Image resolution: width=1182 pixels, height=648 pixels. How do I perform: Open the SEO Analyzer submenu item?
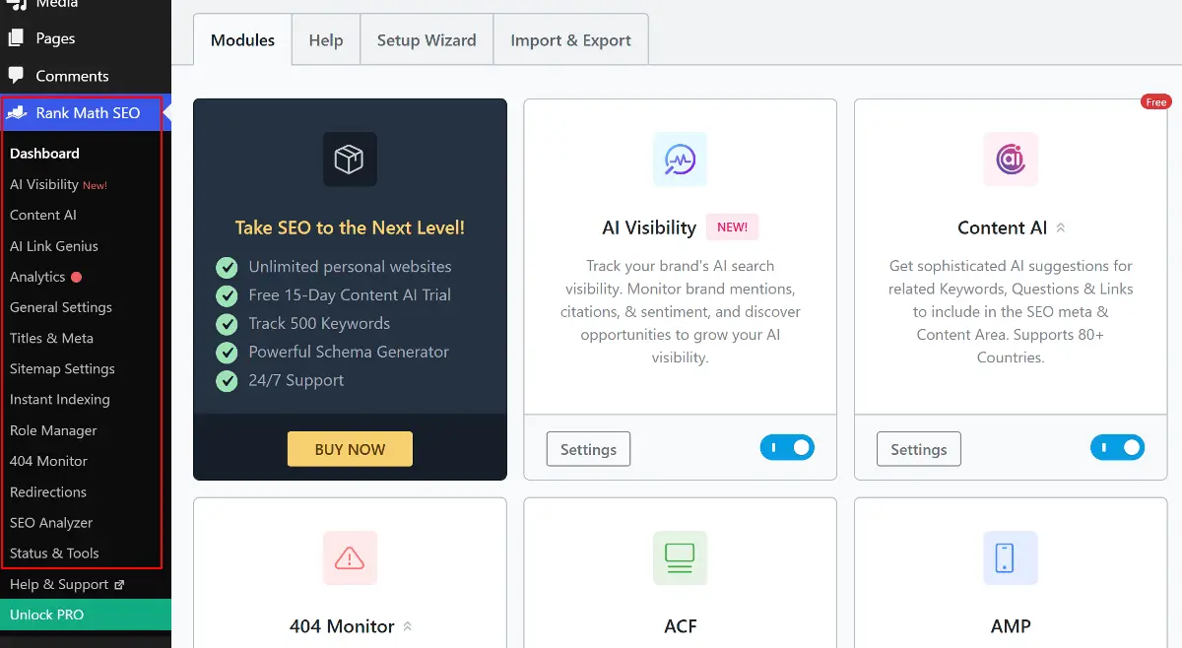pyautogui.click(x=51, y=522)
